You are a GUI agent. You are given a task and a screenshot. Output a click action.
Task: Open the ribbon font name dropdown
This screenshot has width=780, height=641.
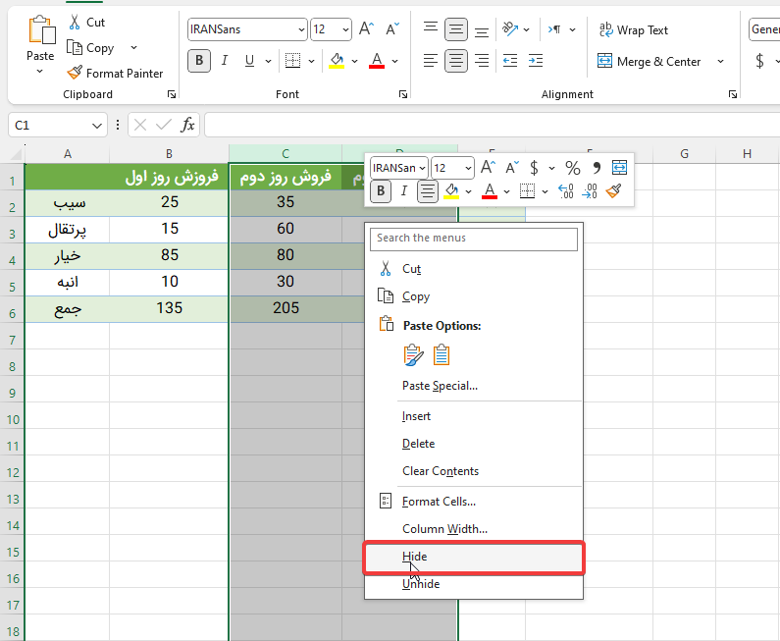point(300,30)
